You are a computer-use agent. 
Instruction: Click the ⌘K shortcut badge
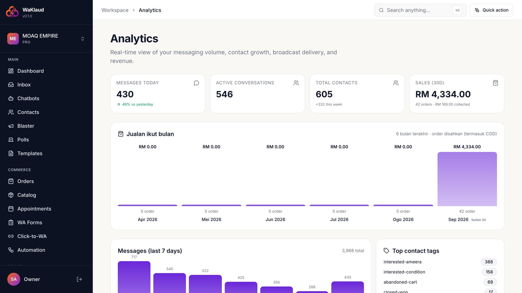(x=457, y=10)
